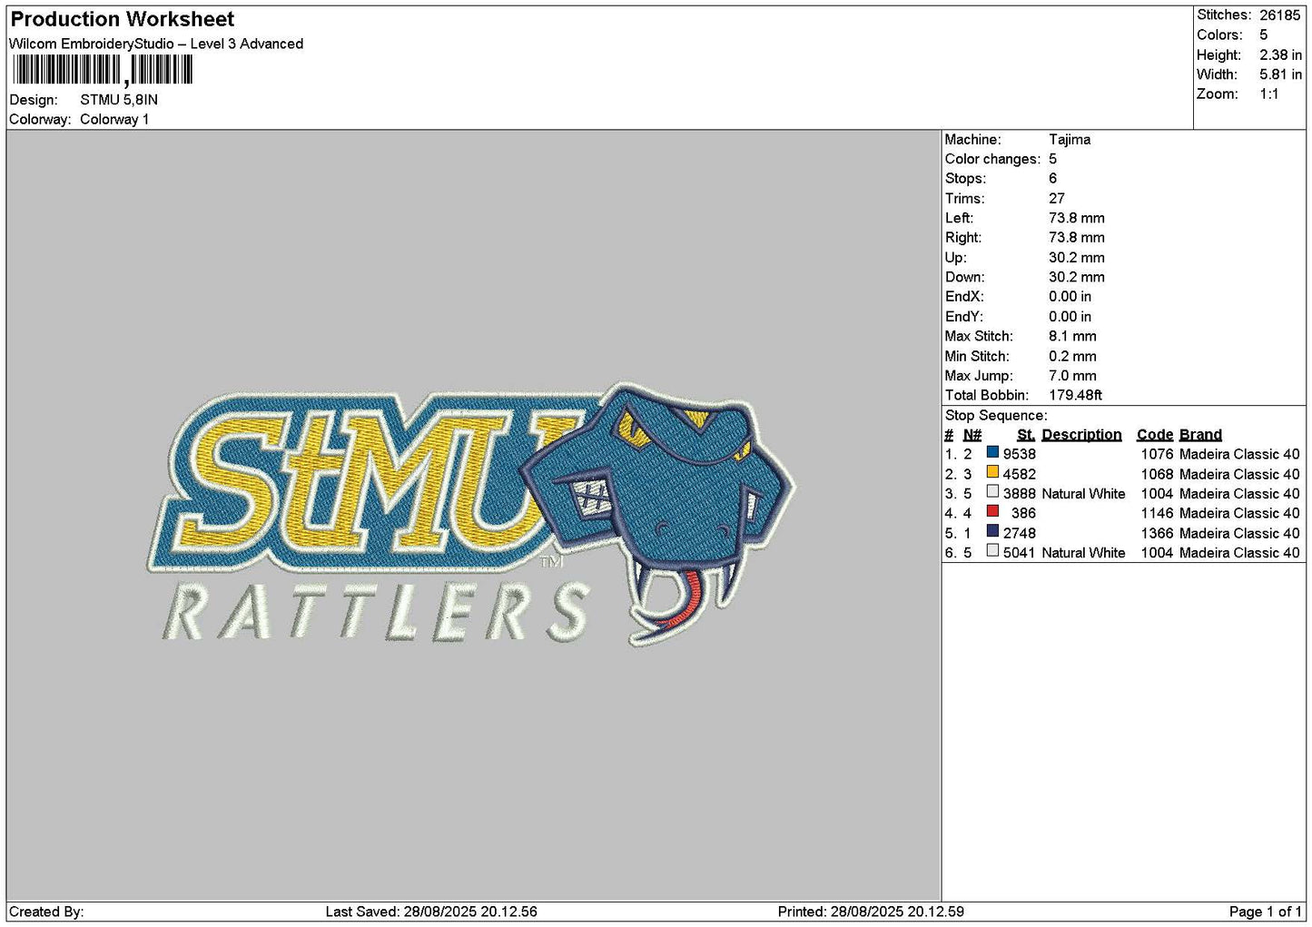Click the 'Stop Sequence:' heading

point(996,416)
